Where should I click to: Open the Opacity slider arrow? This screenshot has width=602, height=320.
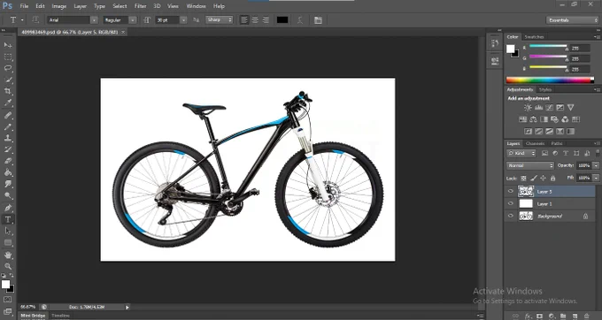[x=596, y=165]
